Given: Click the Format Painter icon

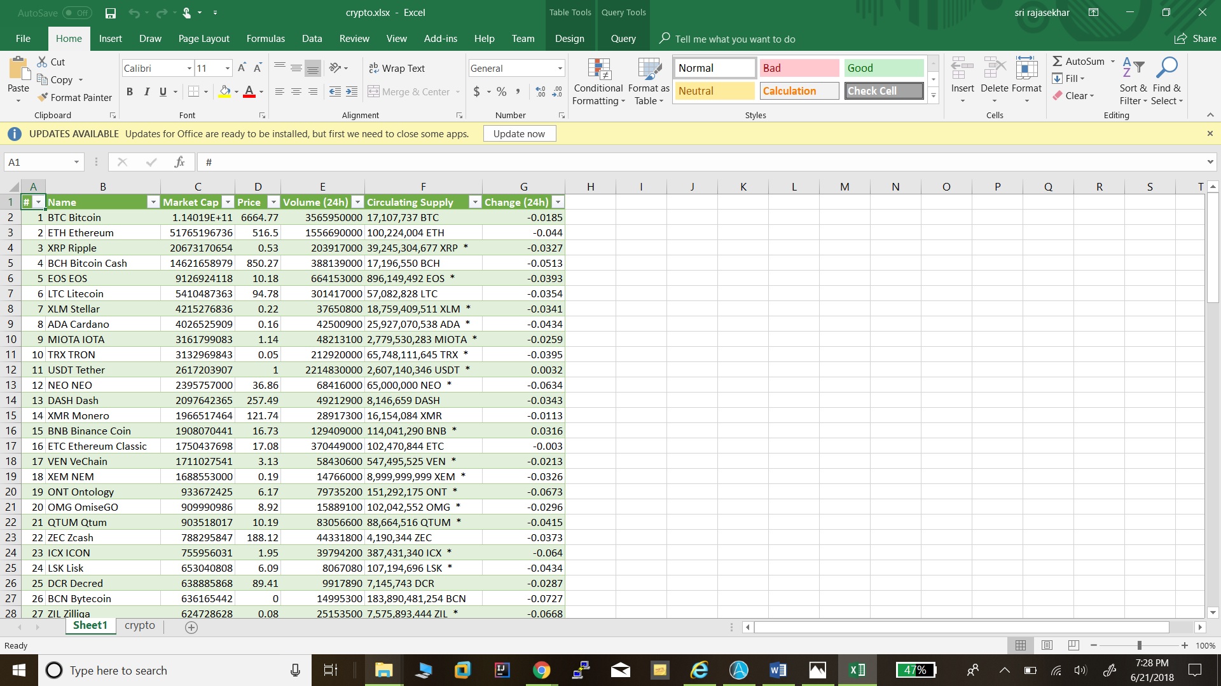Looking at the screenshot, I should 43,97.
